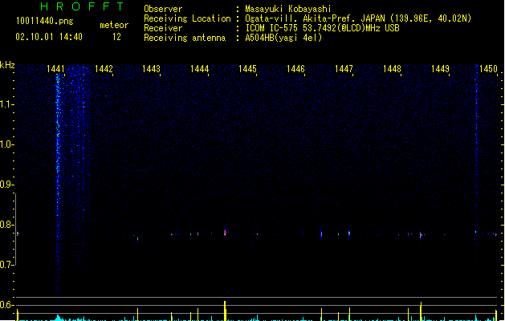Click the 1.0 kHz frequency label

point(6,144)
